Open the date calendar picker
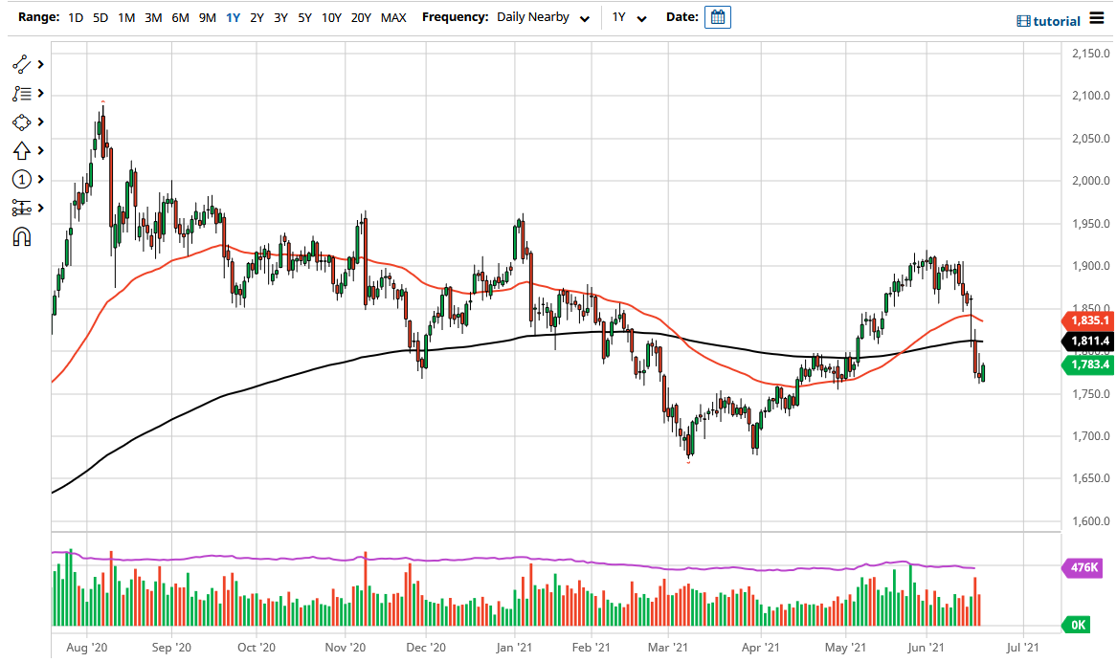Viewport: 1117px width, 662px height. tap(717, 17)
